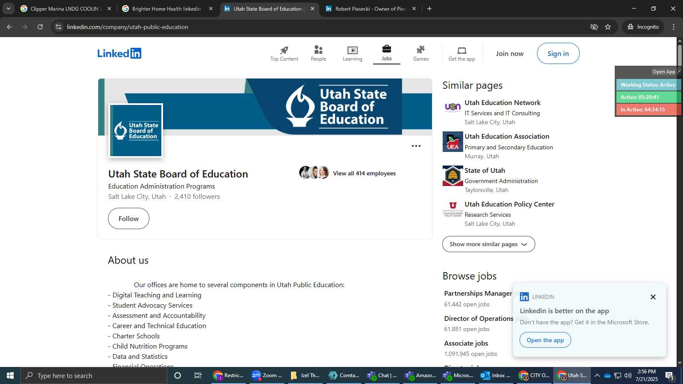Open State of Utah page link
This screenshot has height=384, width=683.
click(485, 170)
